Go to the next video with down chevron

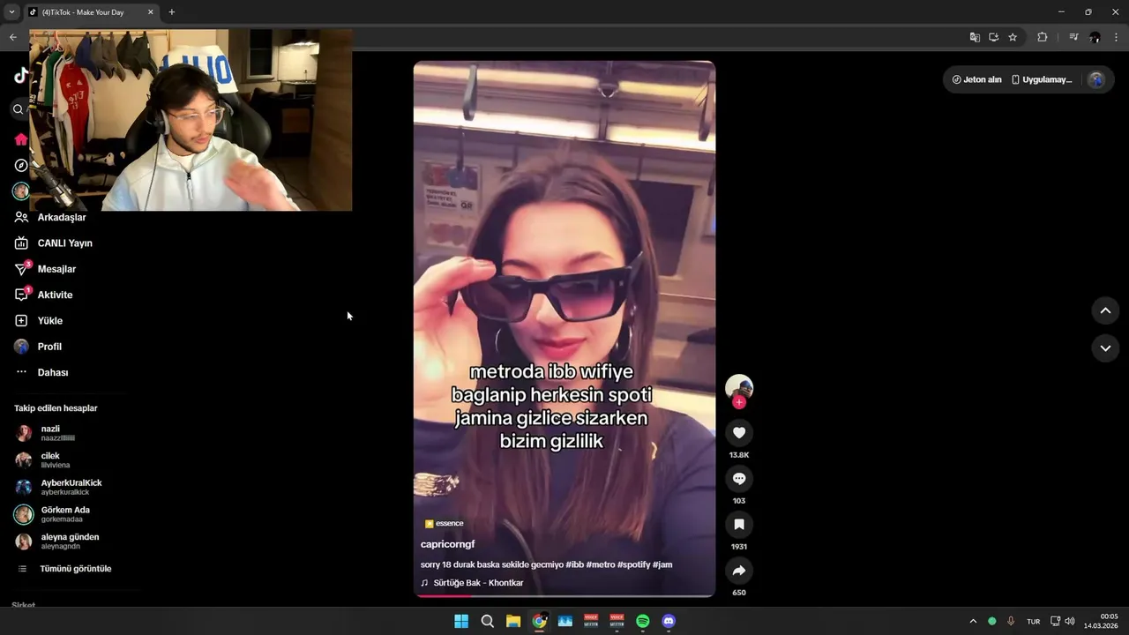tap(1105, 347)
